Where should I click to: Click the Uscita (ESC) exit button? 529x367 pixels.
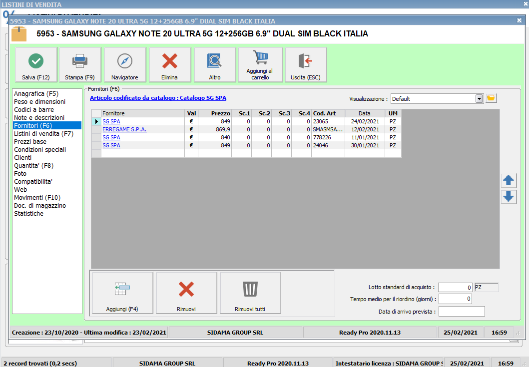pos(306,64)
